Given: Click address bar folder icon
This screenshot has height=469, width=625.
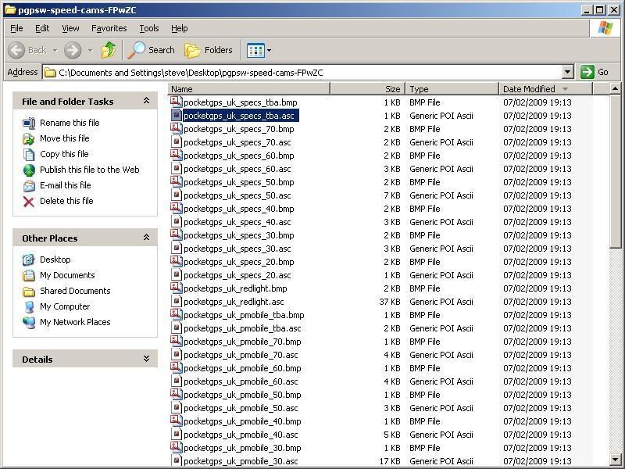Looking at the screenshot, I should click(50, 73).
